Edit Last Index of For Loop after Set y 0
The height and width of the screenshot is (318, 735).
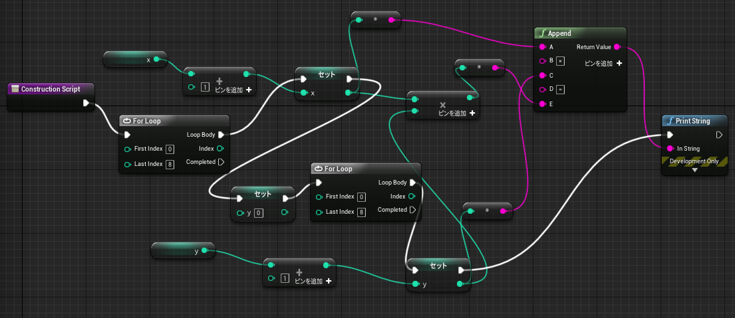[361, 212]
